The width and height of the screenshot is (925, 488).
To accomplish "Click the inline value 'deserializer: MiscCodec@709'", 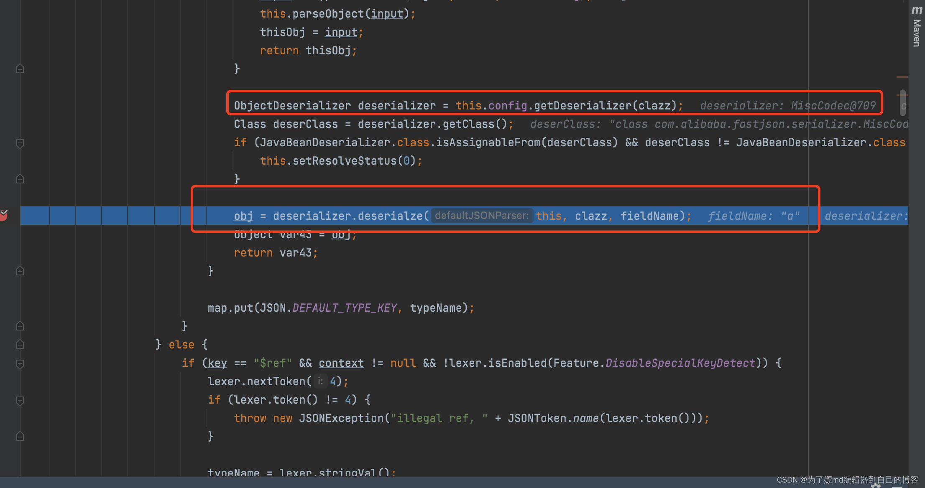I will click(788, 106).
